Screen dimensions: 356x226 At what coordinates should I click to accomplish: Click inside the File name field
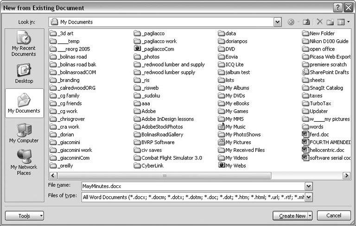pos(193,186)
